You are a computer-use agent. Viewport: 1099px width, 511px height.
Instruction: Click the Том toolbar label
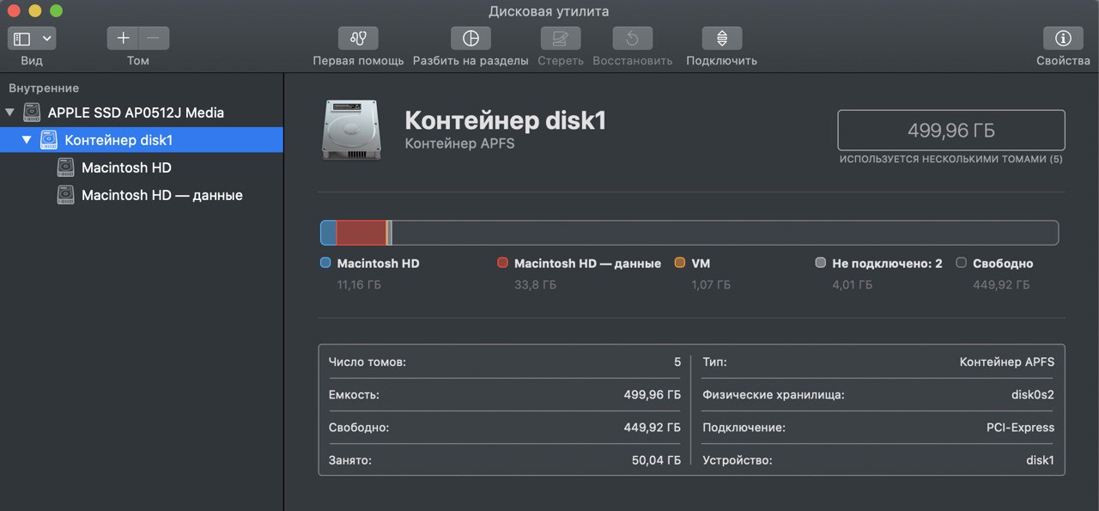tap(138, 61)
